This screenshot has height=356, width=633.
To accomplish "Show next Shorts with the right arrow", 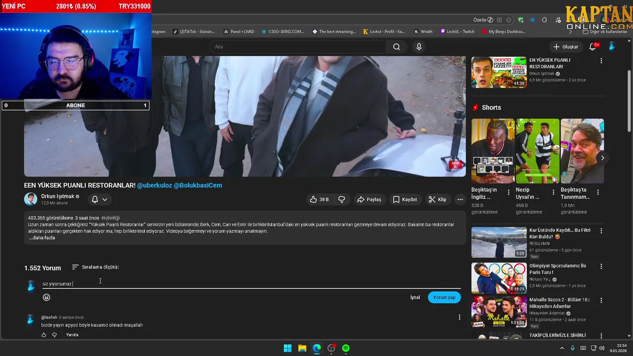I will tap(602, 158).
